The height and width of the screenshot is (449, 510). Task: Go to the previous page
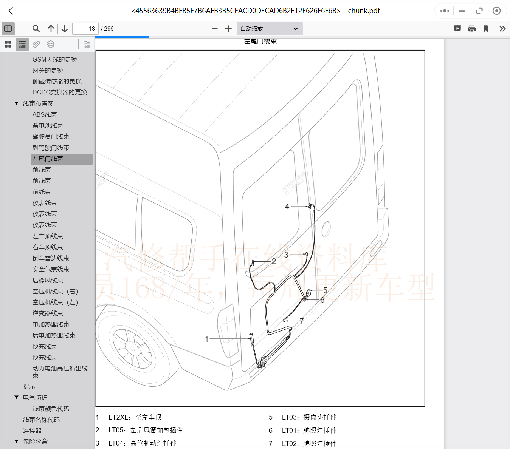(x=51, y=28)
